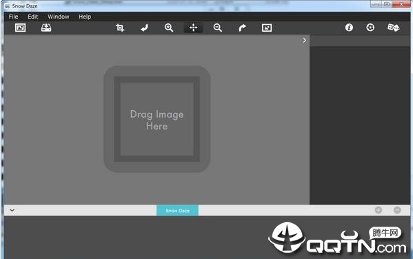This screenshot has width=413, height=259.
Task: Select the crop tool
Action: 120,28
